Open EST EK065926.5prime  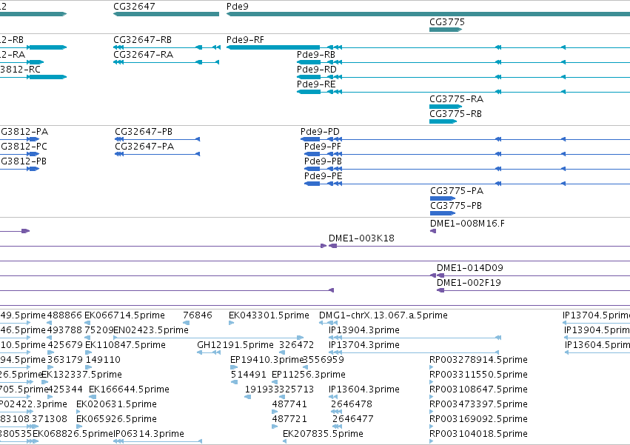click(116, 420)
